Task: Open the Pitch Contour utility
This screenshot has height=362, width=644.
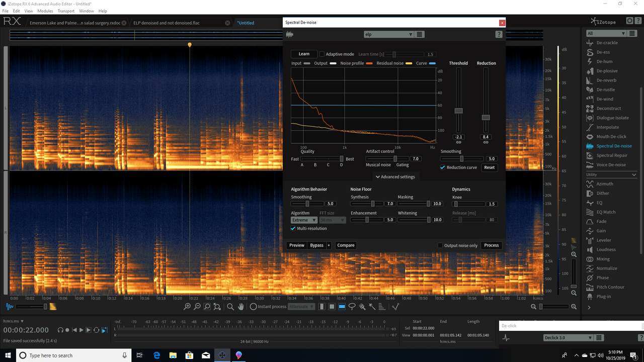Action: pos(610,287)
